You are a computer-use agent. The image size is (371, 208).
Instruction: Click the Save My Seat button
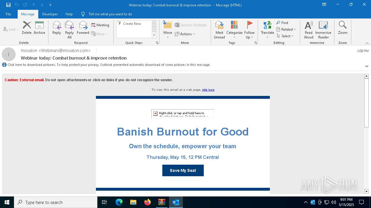click(x=183, y=170)
